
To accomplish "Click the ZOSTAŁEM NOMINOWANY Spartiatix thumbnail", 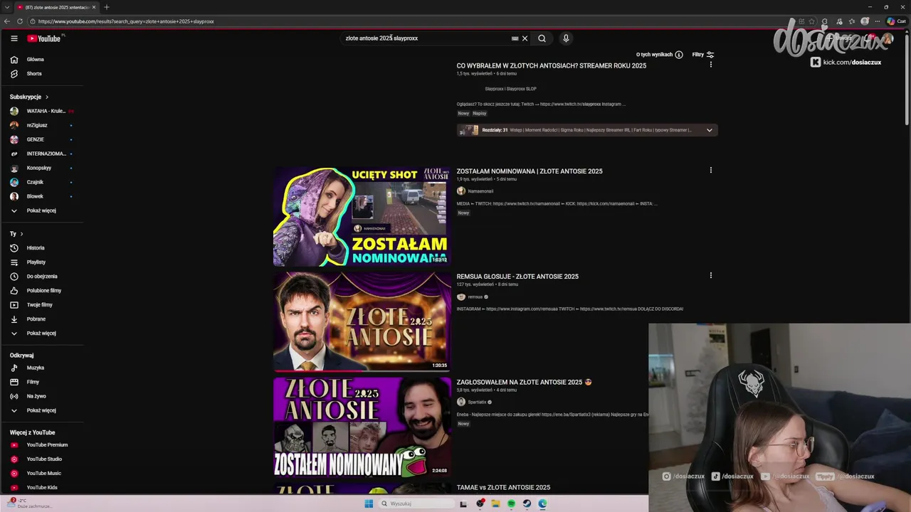I will click(362, 427).
